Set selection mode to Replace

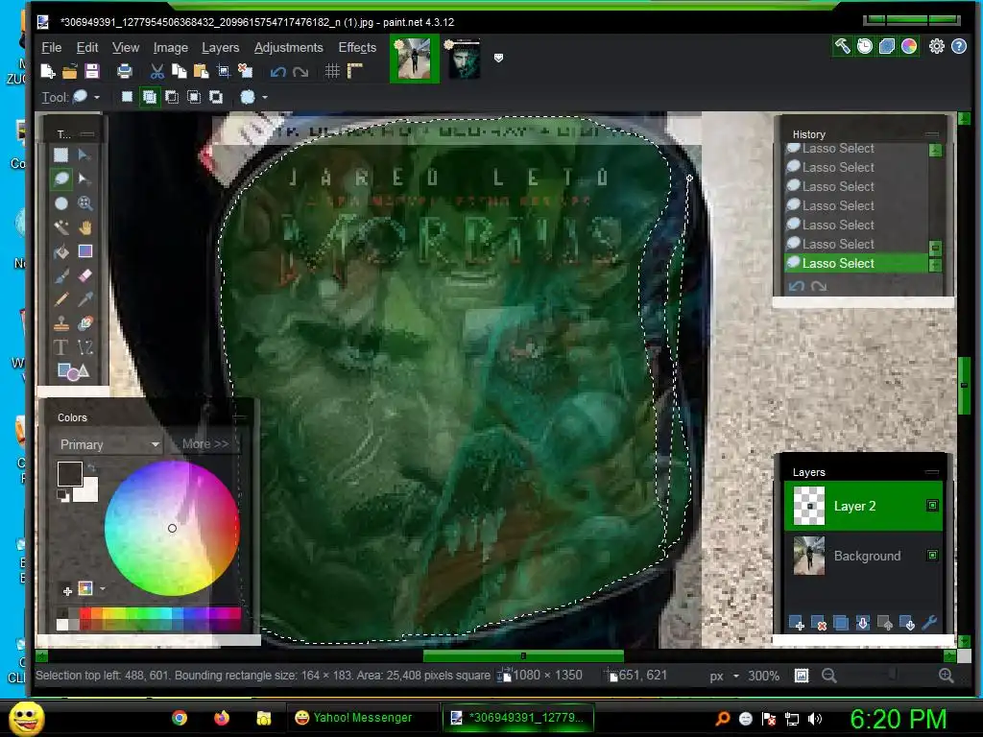pos(127,97)
